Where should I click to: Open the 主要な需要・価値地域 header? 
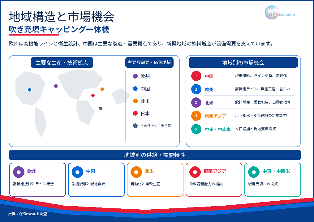coord(149,62)
